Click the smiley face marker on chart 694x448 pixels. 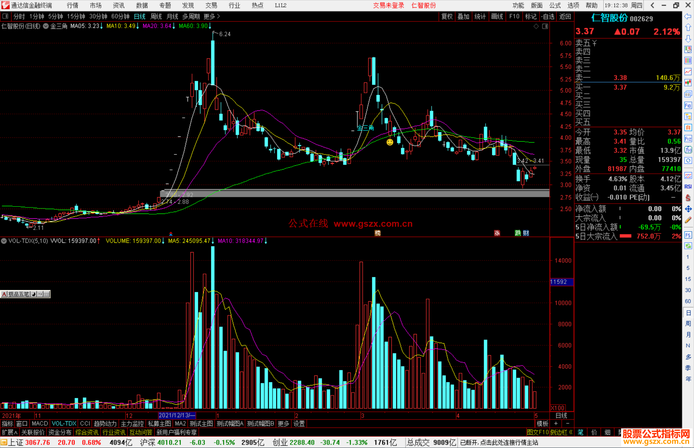tap(390, 142)
